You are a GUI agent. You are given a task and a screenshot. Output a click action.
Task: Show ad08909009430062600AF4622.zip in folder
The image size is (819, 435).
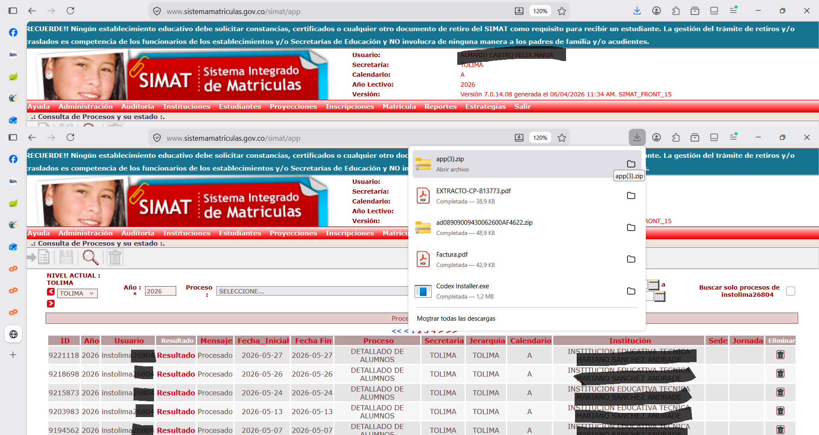[x=631, y=227]
